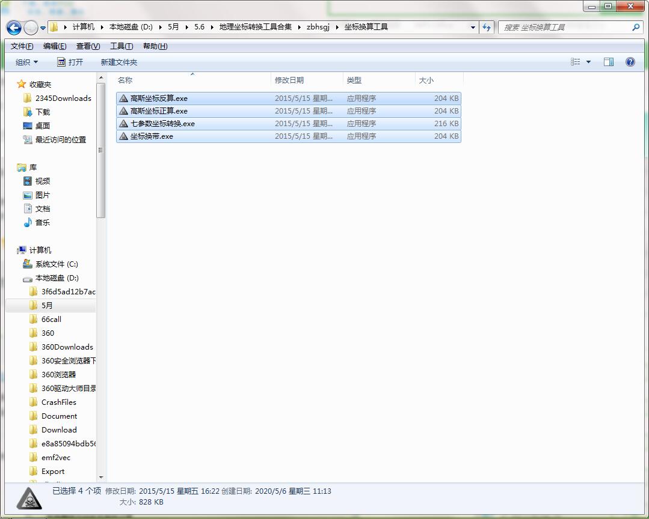The image size is (649, 519).
Task: Click the 新建文件夹 button
Action: [x=118, y=62]
